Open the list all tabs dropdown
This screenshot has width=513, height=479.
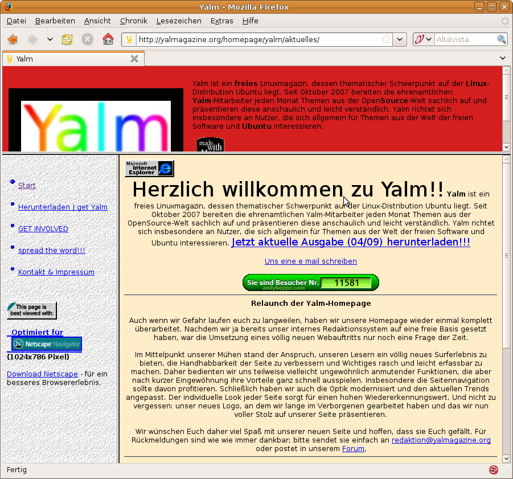click(x=503, y=58)
